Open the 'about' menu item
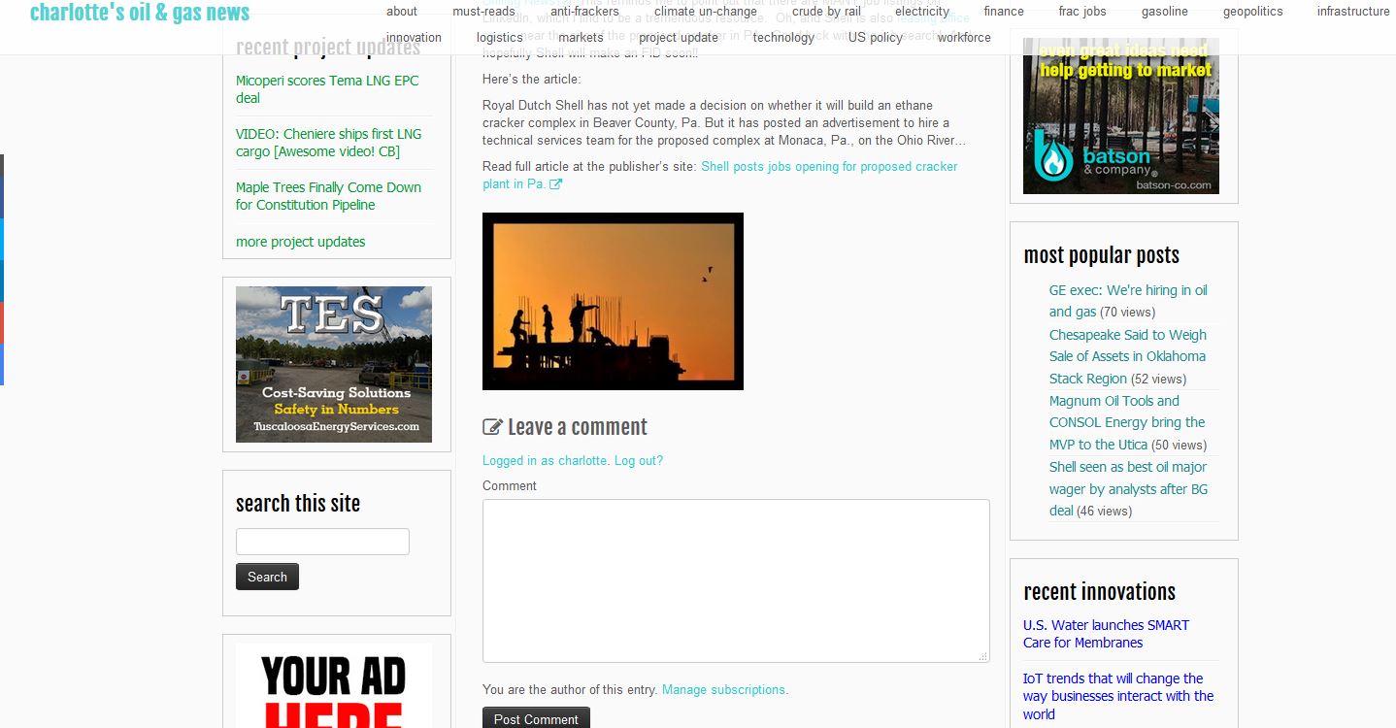The height and width of the screenshot is (728, 1396). tap(401, 12)
